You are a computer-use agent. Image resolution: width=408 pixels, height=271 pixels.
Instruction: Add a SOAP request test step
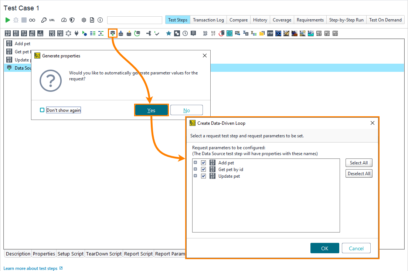7,33
